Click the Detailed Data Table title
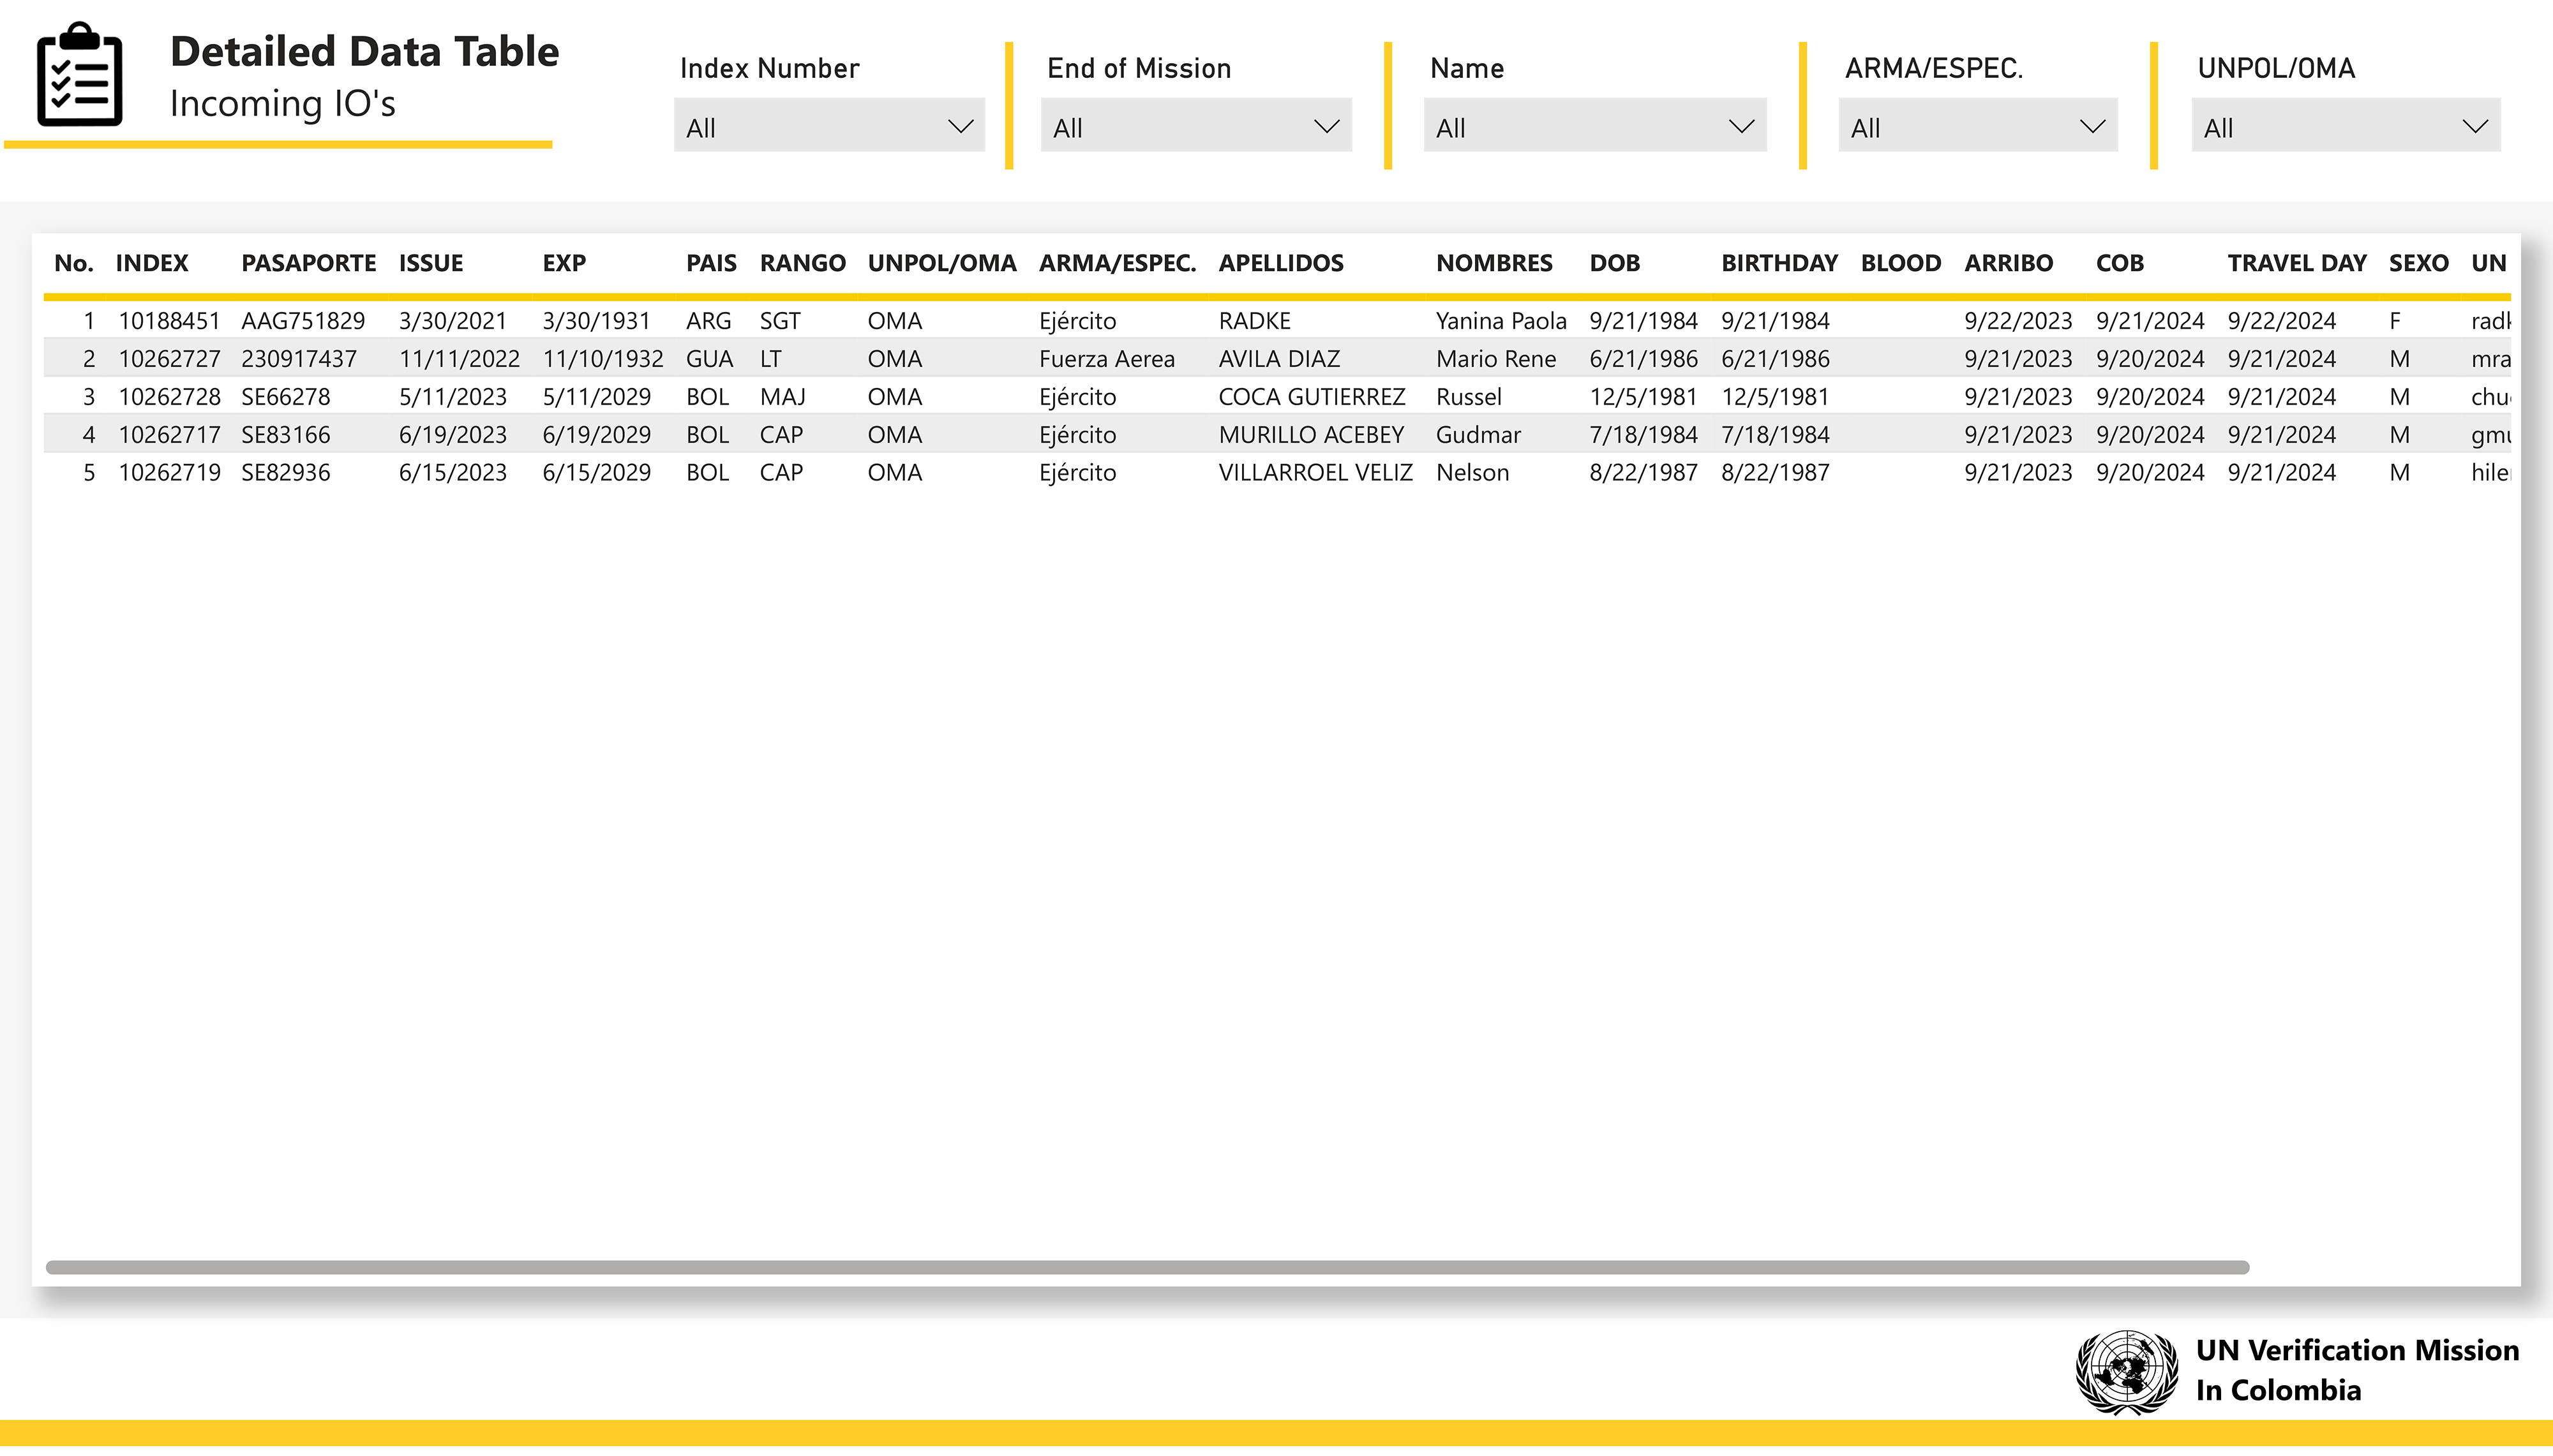 (x=364, y=52)
